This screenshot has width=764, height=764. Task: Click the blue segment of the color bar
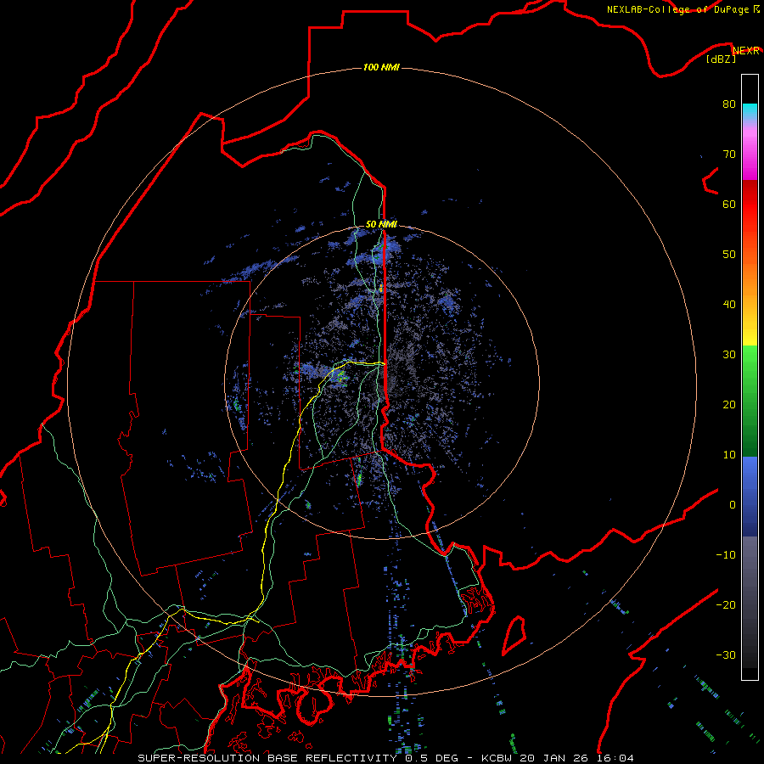(750, 497)
